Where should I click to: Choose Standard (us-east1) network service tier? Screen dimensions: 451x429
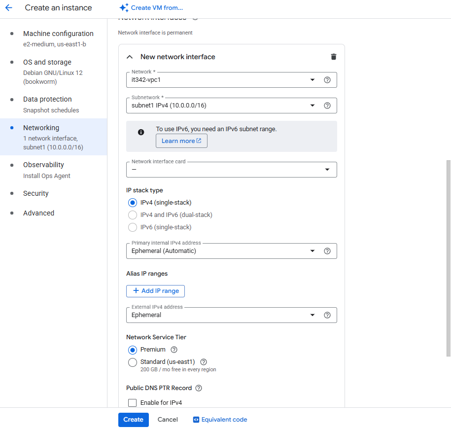click(x=132, y=362)
